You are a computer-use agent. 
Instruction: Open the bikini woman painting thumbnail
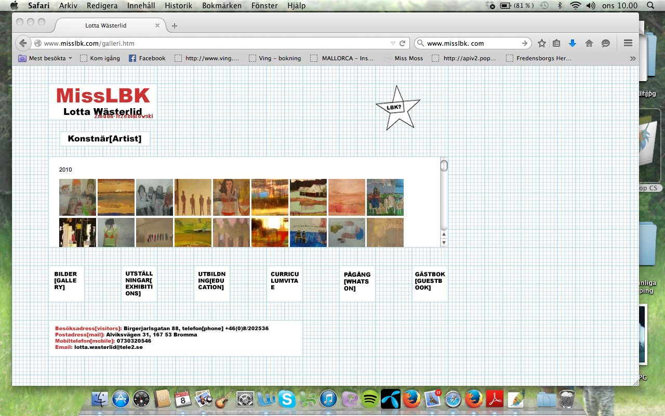coord(231,197)
